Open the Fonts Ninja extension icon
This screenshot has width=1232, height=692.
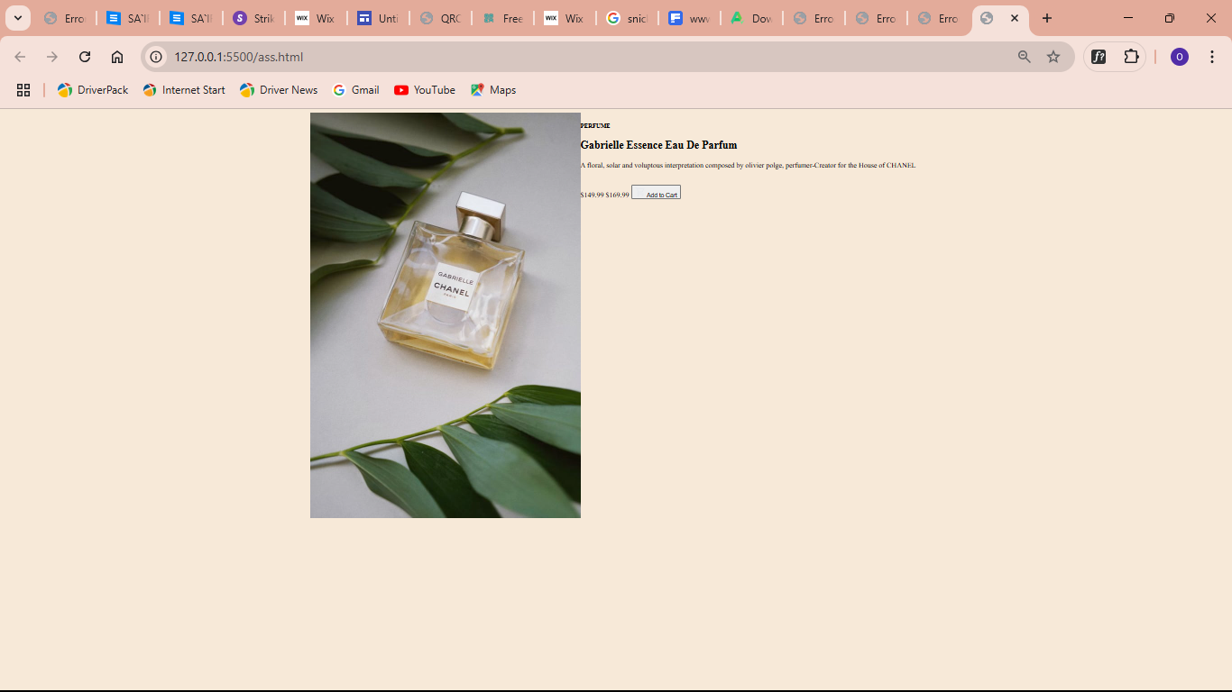click(x=1099, y=57)
